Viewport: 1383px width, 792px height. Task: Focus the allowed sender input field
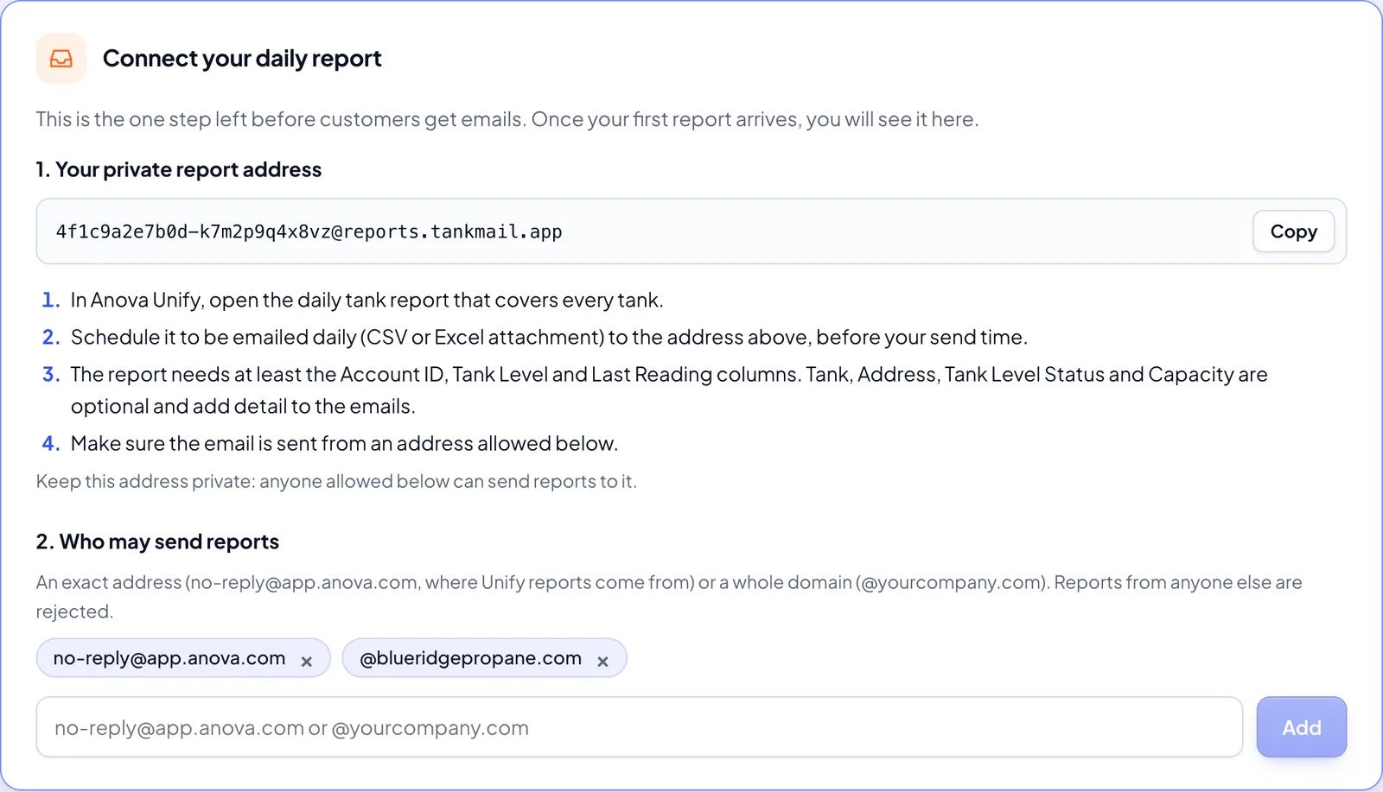click(x=639, y=727)
